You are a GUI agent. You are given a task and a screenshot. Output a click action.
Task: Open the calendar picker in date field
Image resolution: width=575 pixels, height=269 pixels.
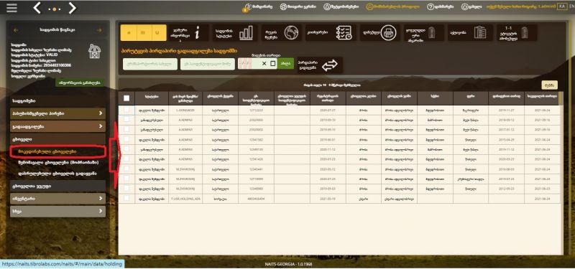tap(273, 63)
